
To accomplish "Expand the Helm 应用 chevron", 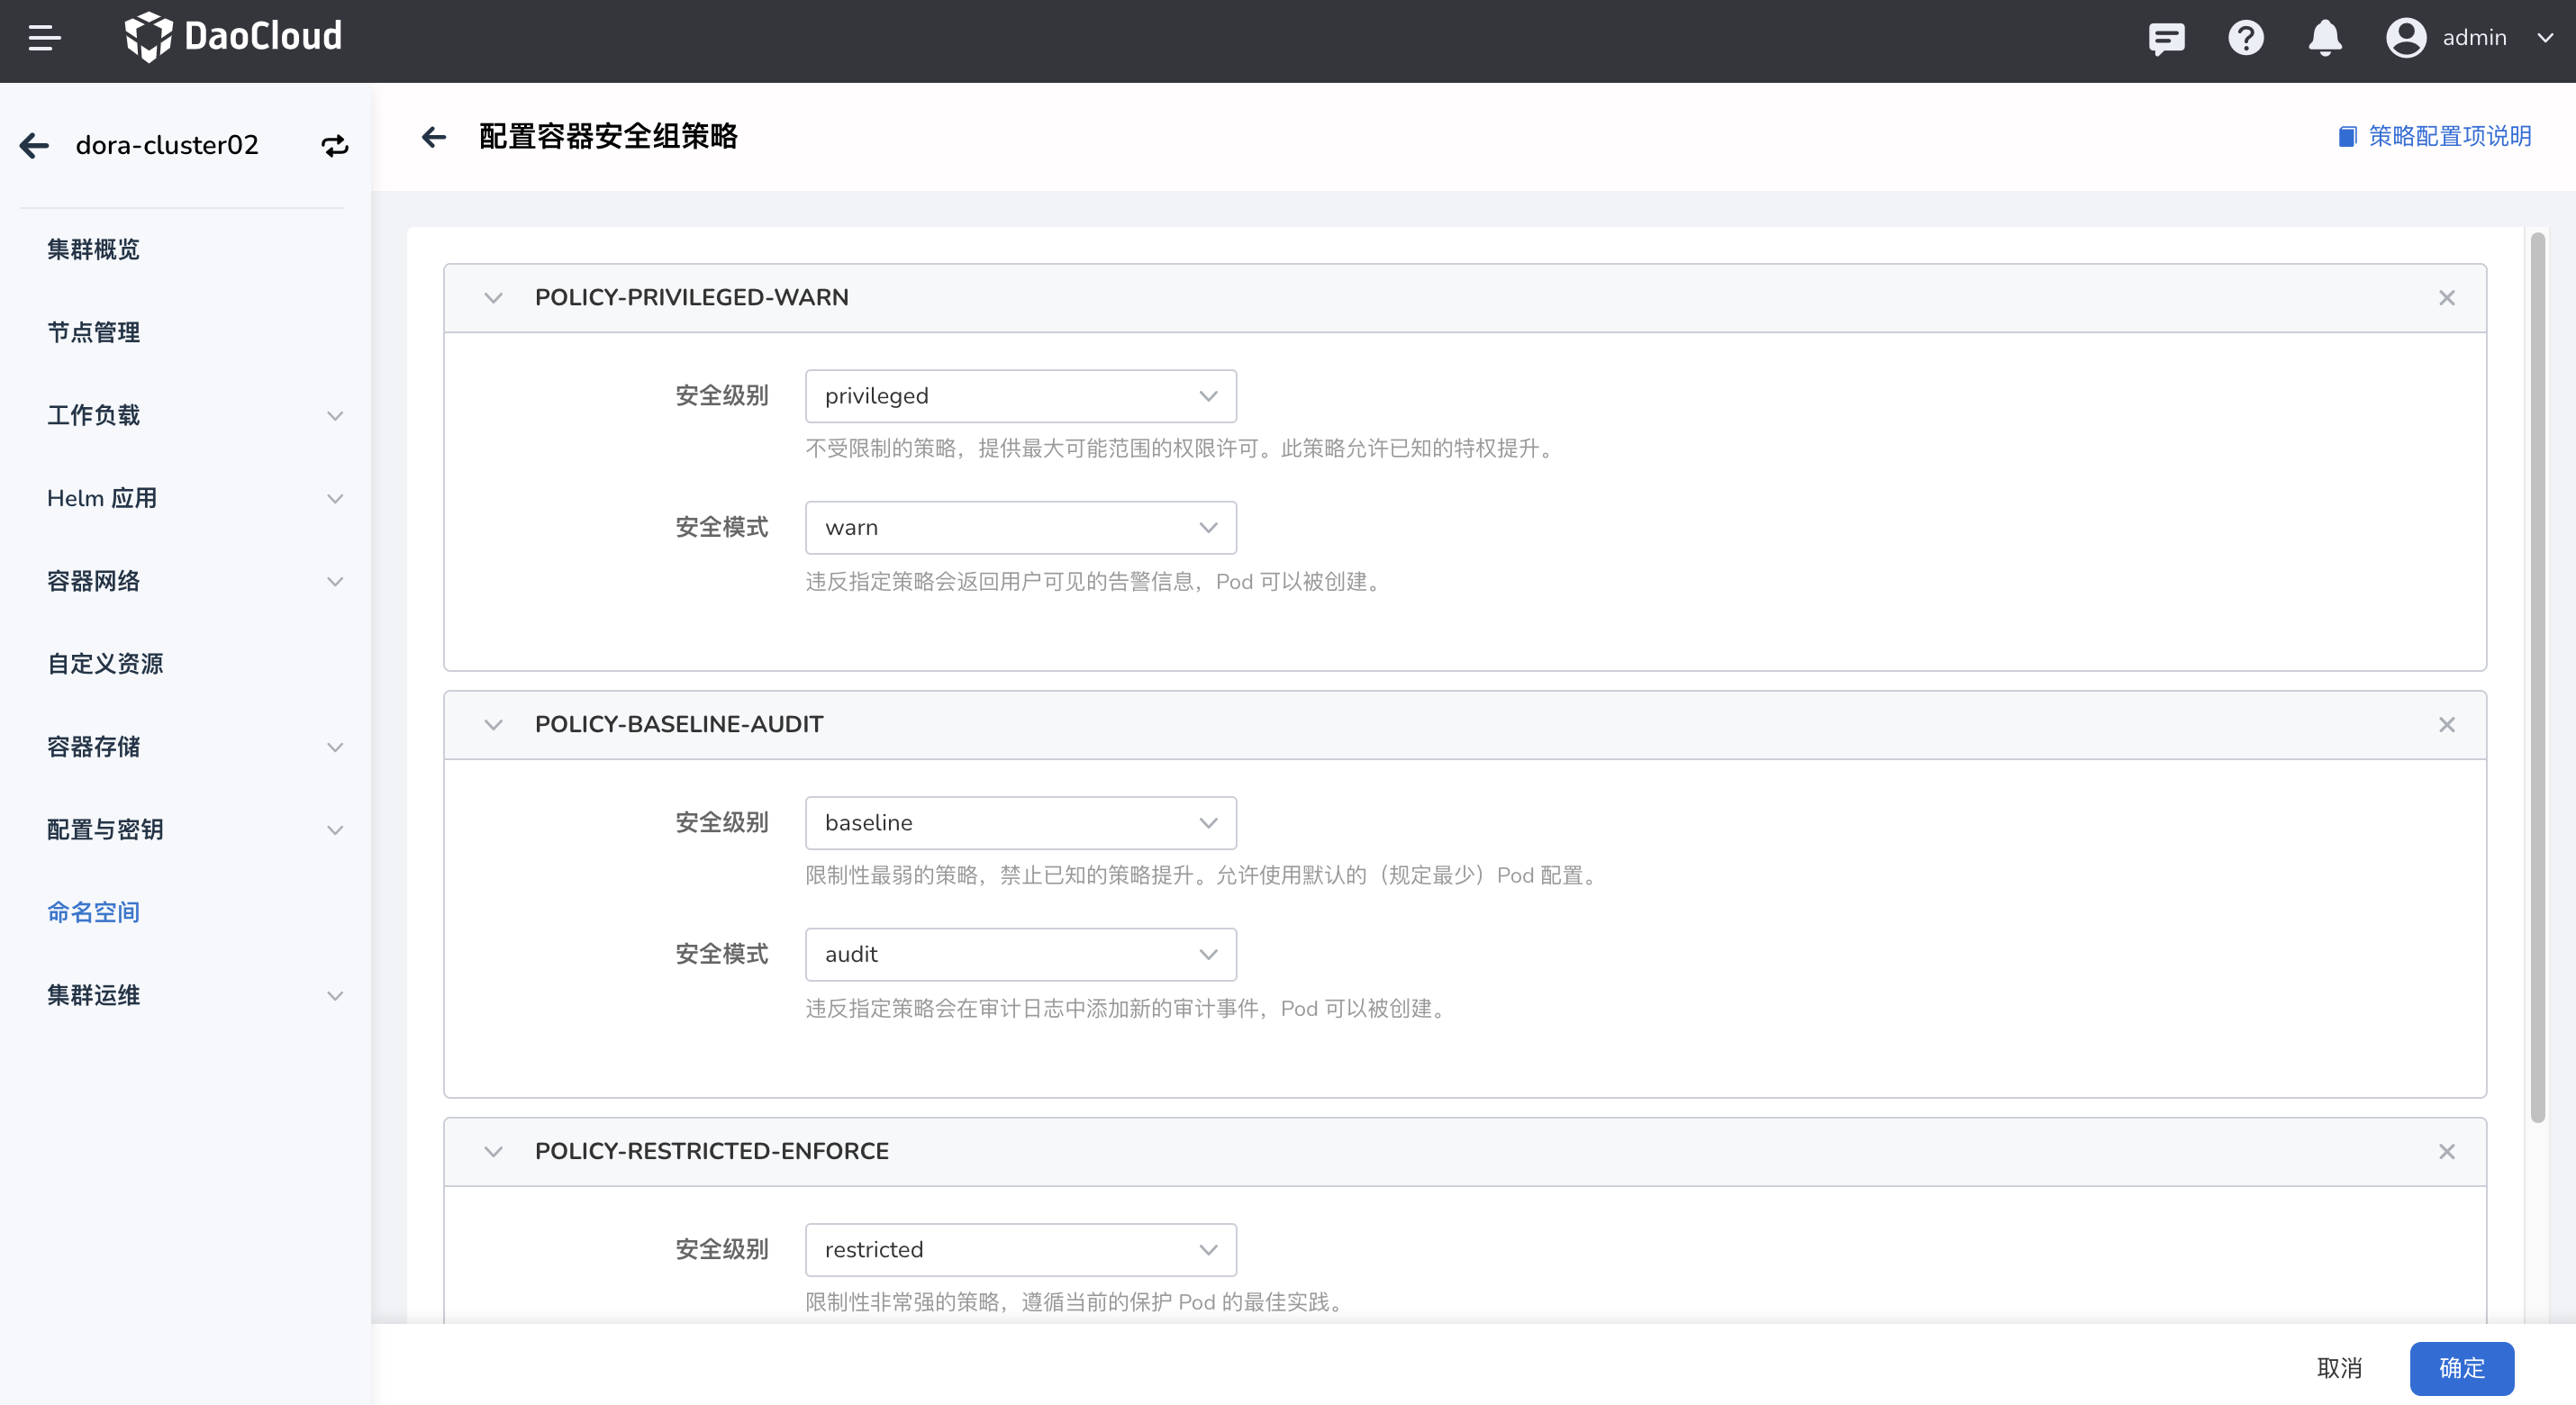I will [x=335, y=499].
